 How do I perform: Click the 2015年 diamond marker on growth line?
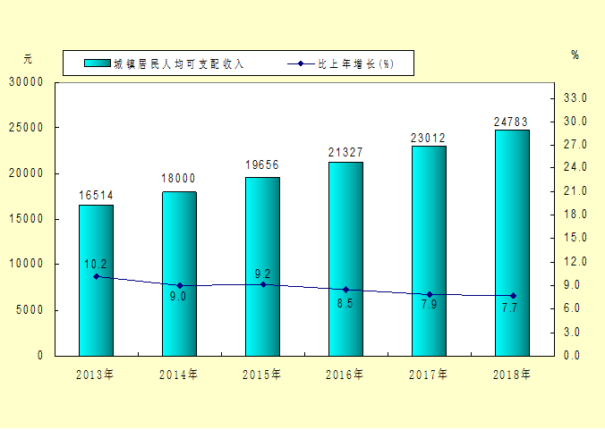coord(263,285)
